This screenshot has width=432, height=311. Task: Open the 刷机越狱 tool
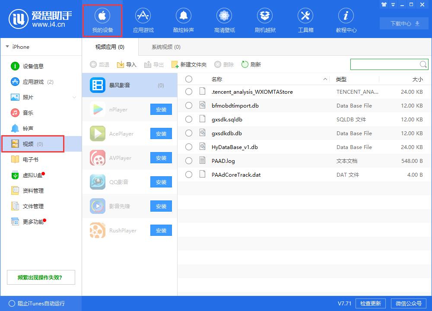tap(265, 19)
